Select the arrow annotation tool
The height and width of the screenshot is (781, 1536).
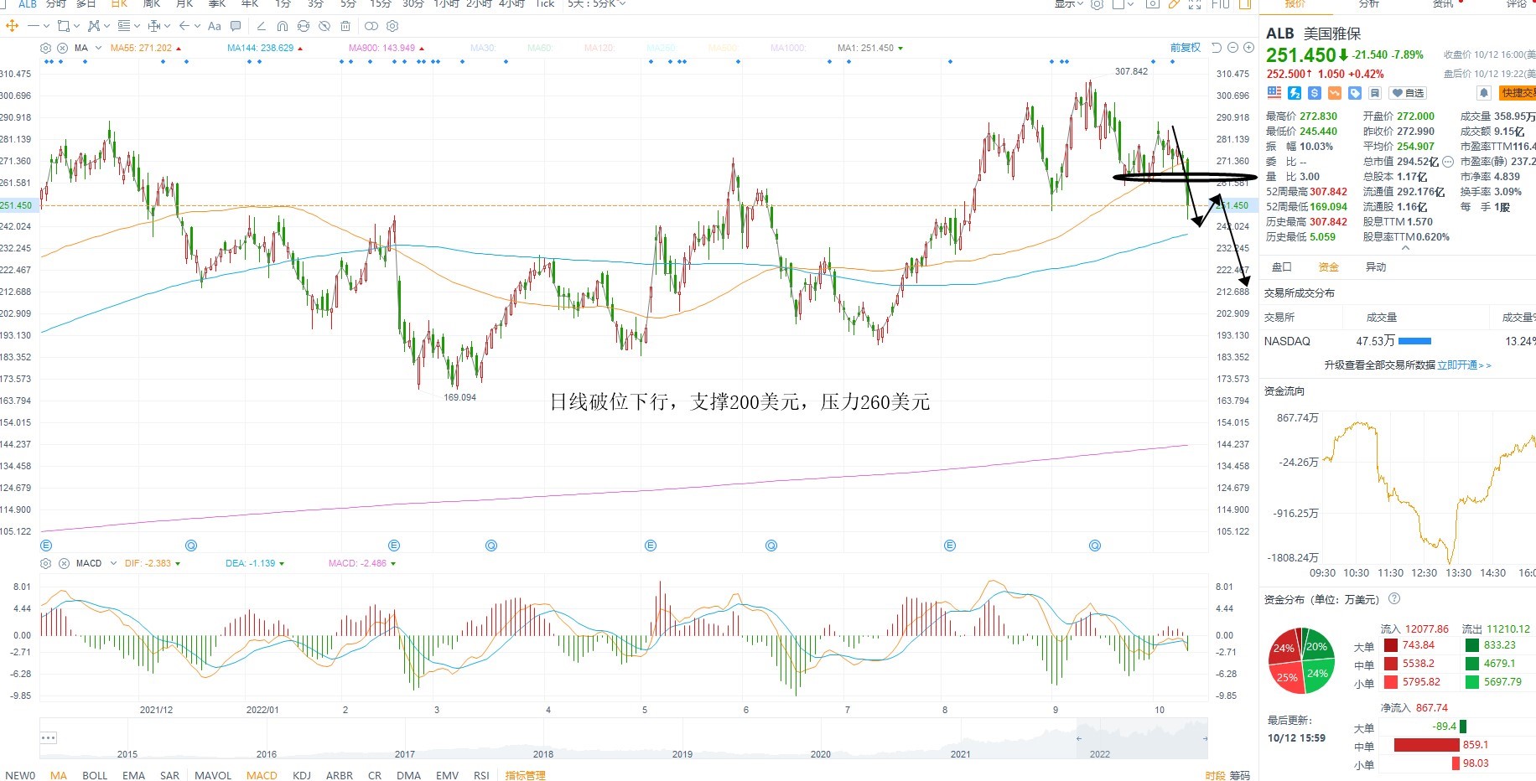tap(184, 26)
